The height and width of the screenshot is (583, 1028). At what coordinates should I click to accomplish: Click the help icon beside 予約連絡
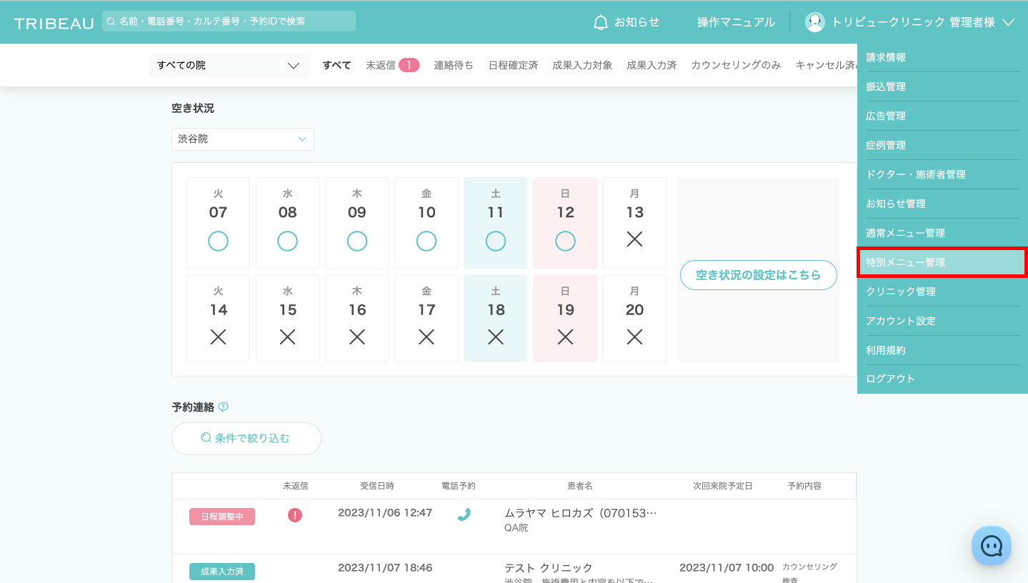click(x=224, y=407)
